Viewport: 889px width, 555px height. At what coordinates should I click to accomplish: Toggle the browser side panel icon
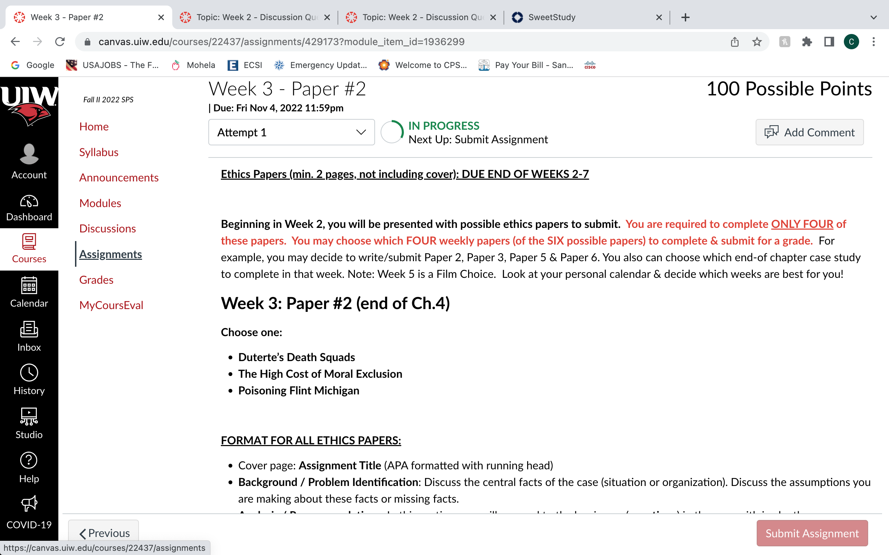(x=829, y=42)
